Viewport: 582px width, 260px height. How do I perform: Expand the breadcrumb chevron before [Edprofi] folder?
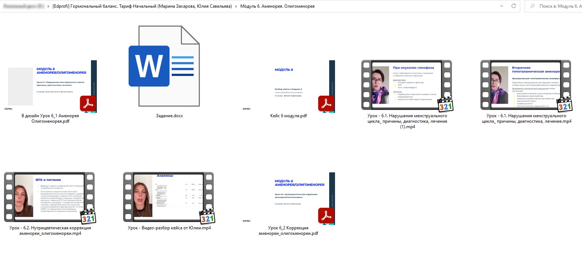tap(48, 6)
